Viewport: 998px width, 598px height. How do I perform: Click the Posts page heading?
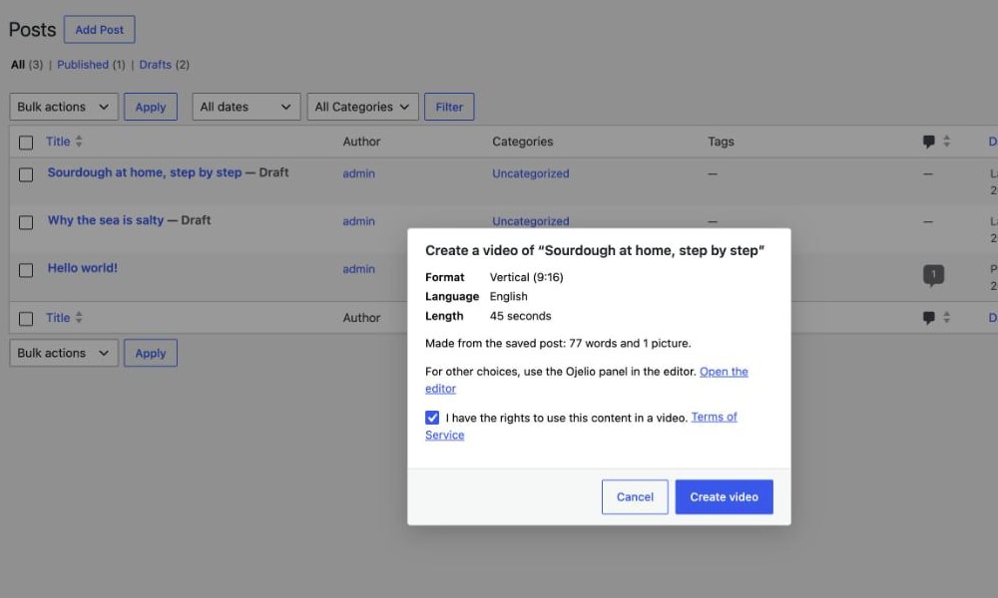coord(33,30)
